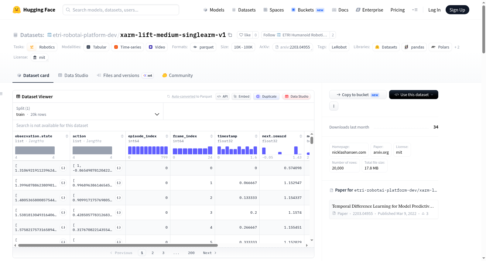Expand JSON of observation.state 1.4805365800857544

pos(63,198)
